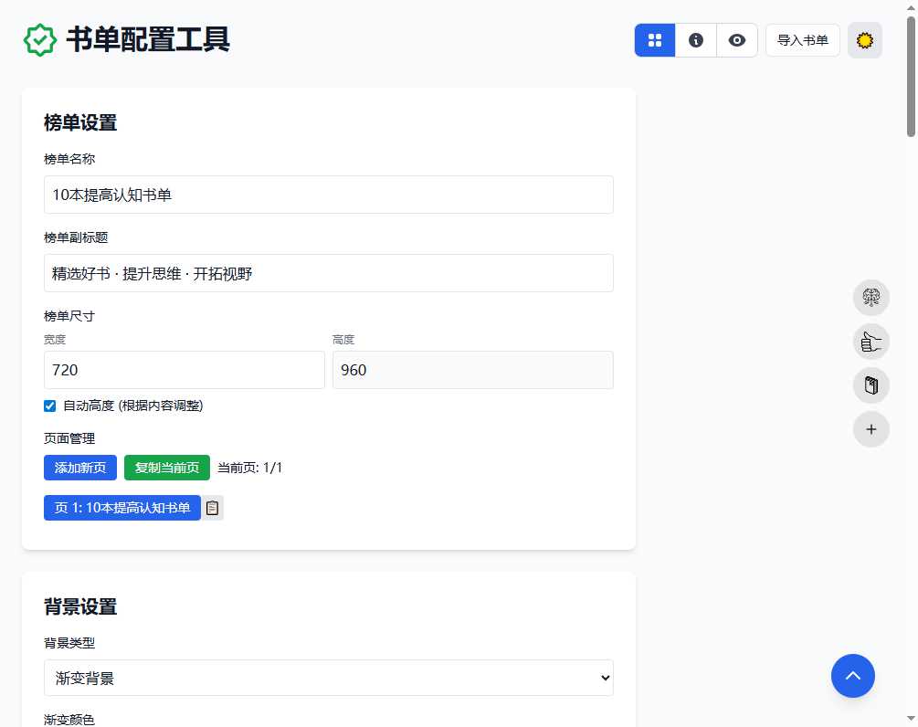Screen dimensions: 918x727
Task: Select the grid layout icon in the toolbar
Action: coord(654,40)
